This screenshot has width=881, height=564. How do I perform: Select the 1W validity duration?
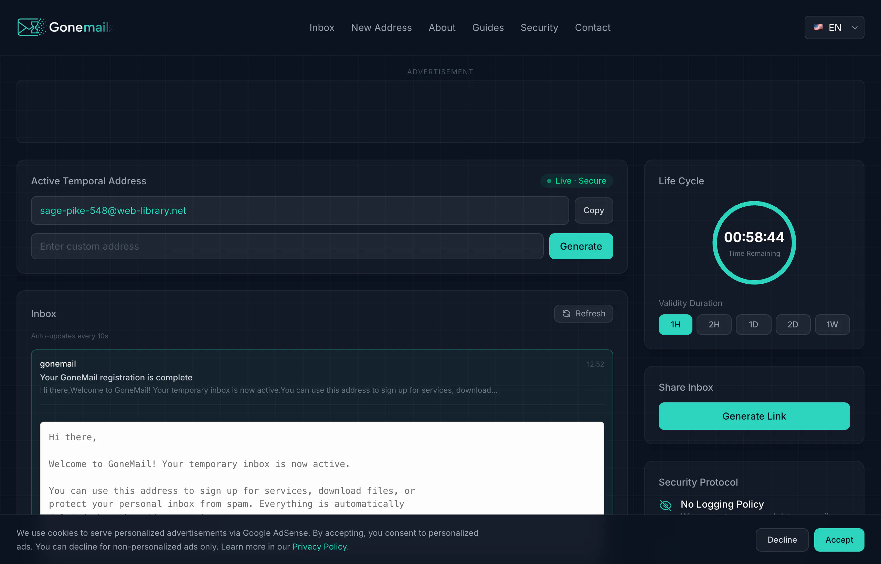click(x=832, y=325)
